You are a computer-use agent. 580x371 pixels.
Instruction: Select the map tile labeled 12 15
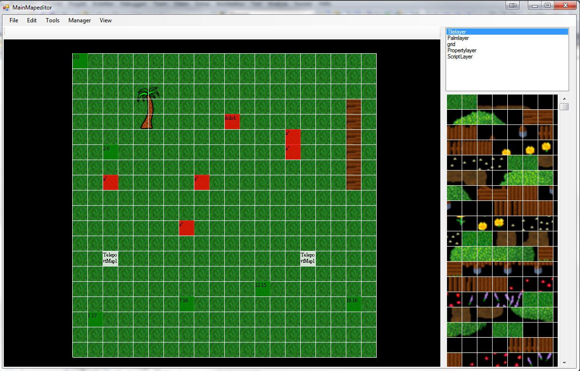(x=263, y=289)
